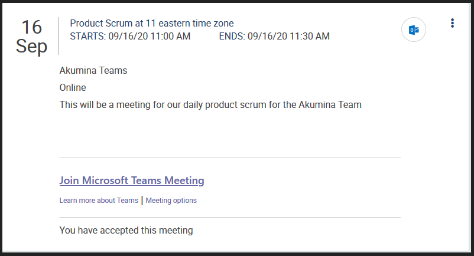
Task: Click the daily product scrum description text
Action: tap(210, 105)
